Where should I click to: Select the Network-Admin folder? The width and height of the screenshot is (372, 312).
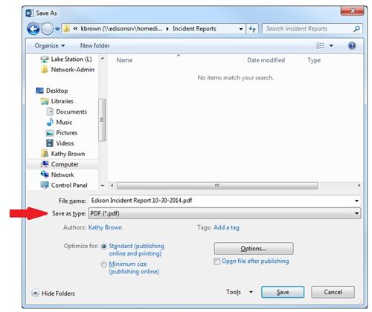coord(68,70)
